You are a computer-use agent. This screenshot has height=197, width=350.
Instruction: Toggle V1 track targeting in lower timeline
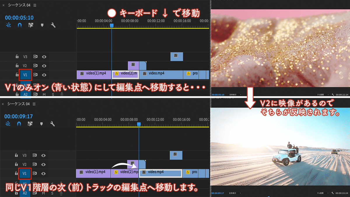pos(25,174)
